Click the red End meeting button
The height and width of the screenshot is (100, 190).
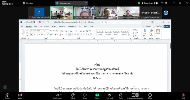[x=183, y=96]
